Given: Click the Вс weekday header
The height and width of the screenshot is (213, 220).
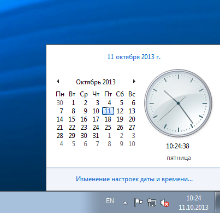Looking at the screenshot, I should [132, 94].
